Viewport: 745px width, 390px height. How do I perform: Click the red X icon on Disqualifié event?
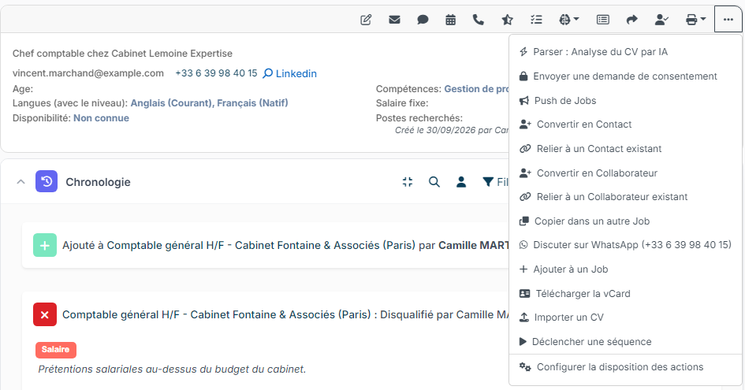click(45, 314)
